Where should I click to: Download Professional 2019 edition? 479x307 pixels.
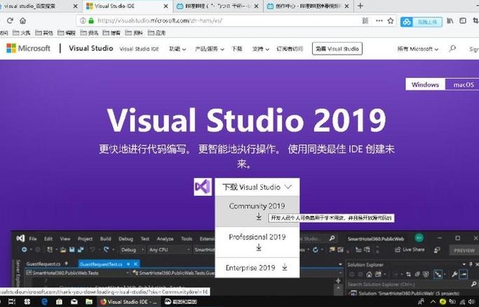click(257, 242)
